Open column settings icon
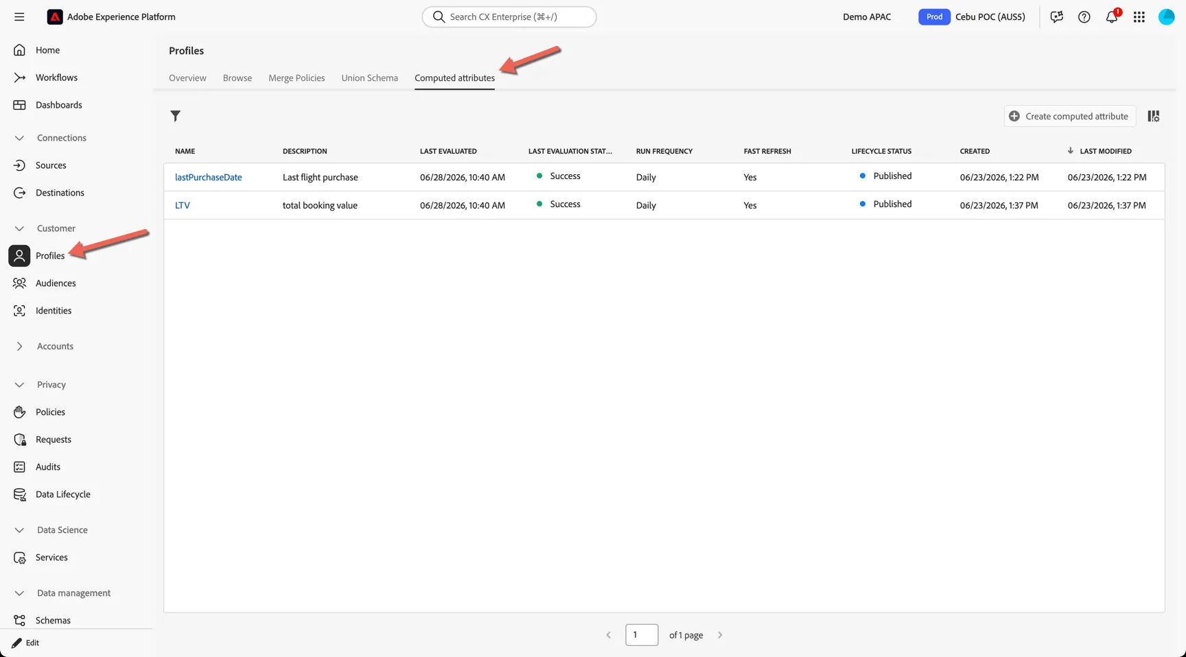This screenshot has height=657, width=1186. [1154, 116]
